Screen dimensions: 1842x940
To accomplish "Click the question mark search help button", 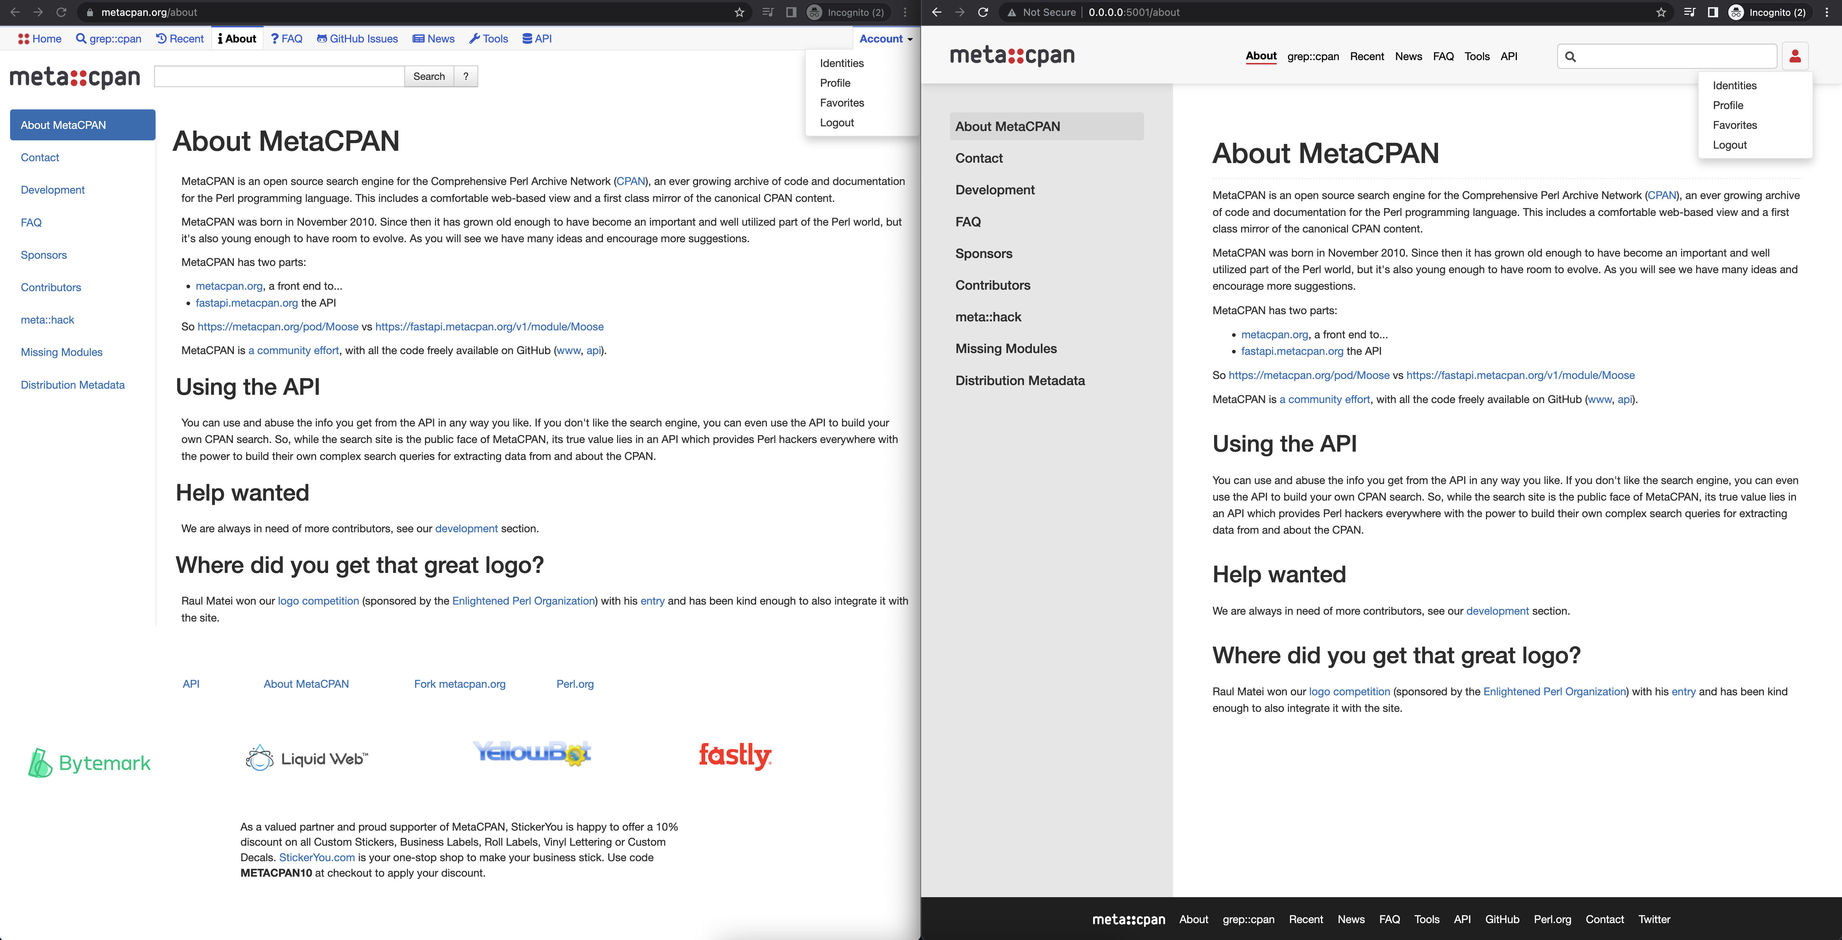I will pos(466,77).
